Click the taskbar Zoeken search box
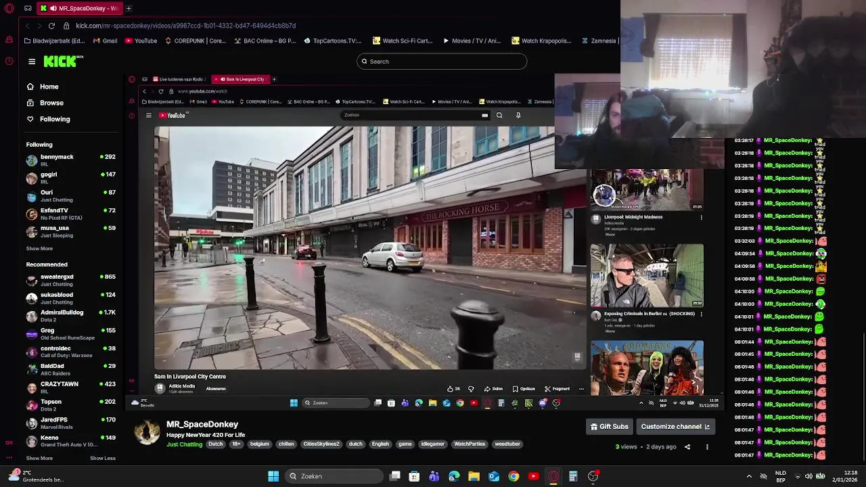 334,476
